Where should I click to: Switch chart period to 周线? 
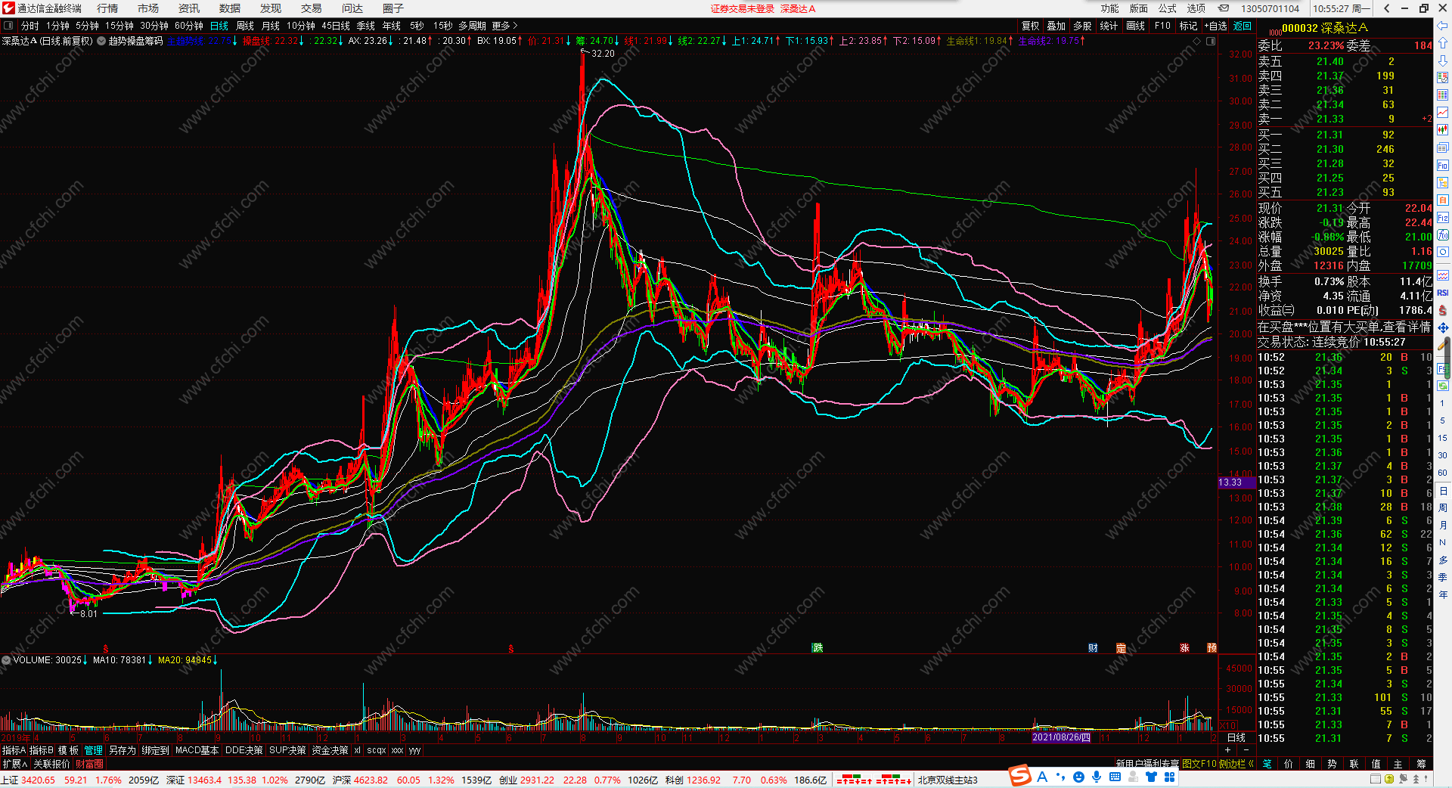pyautogui.click(x=245, y=26)
